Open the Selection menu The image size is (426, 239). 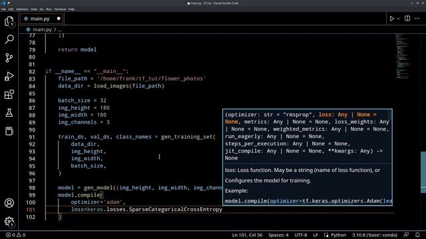click(22, 9)
